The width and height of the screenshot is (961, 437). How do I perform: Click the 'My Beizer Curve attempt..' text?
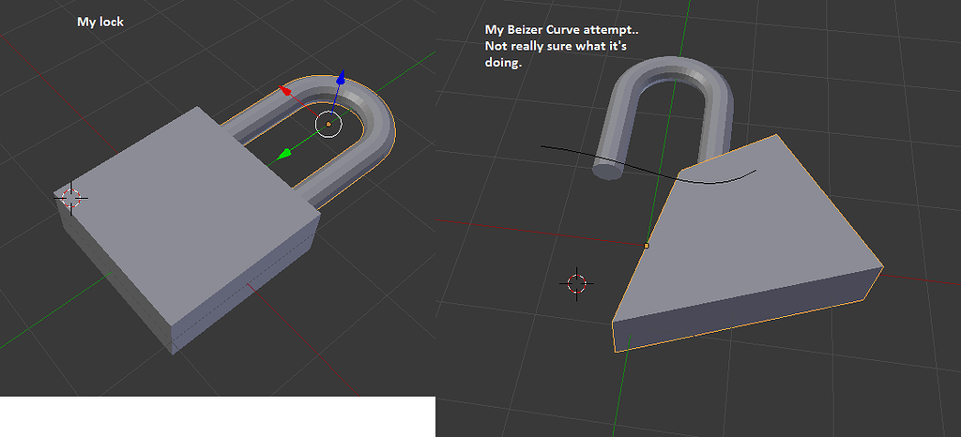pyautogui.click(x=562, y=29)
